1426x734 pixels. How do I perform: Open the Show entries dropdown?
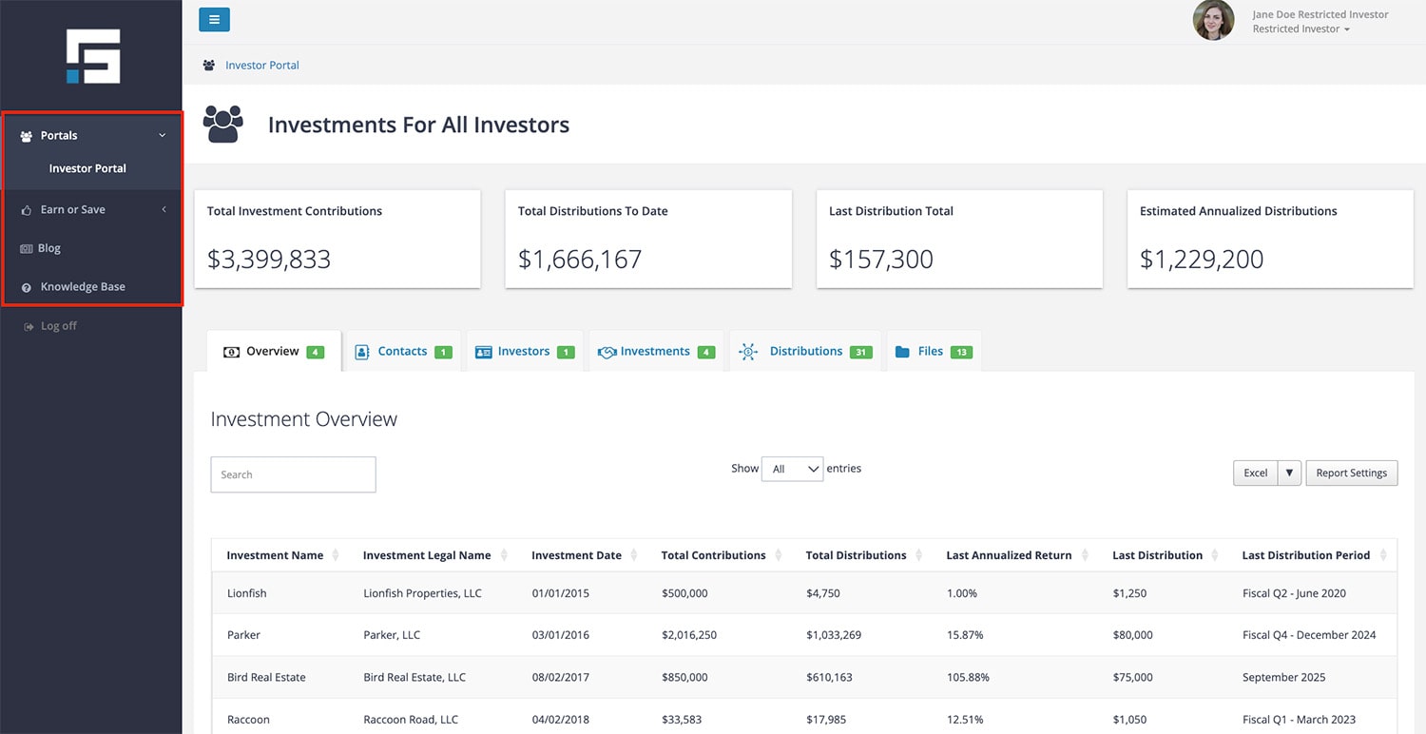coord(792,469)
